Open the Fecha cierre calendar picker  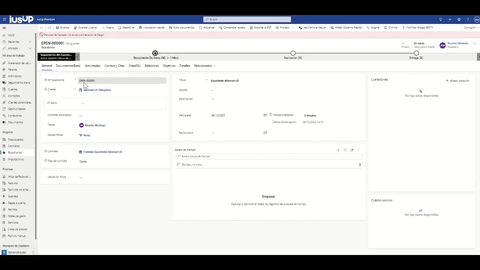coord(265,133)
